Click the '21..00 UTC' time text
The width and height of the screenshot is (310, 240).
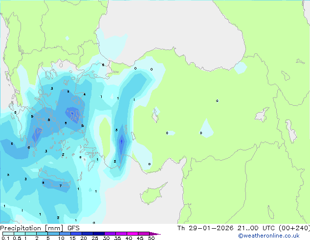[256, 228]
